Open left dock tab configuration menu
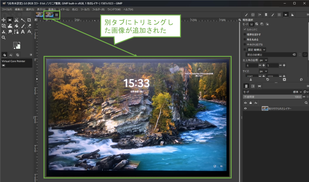309x182 pixels. click(x=31, y=55)
